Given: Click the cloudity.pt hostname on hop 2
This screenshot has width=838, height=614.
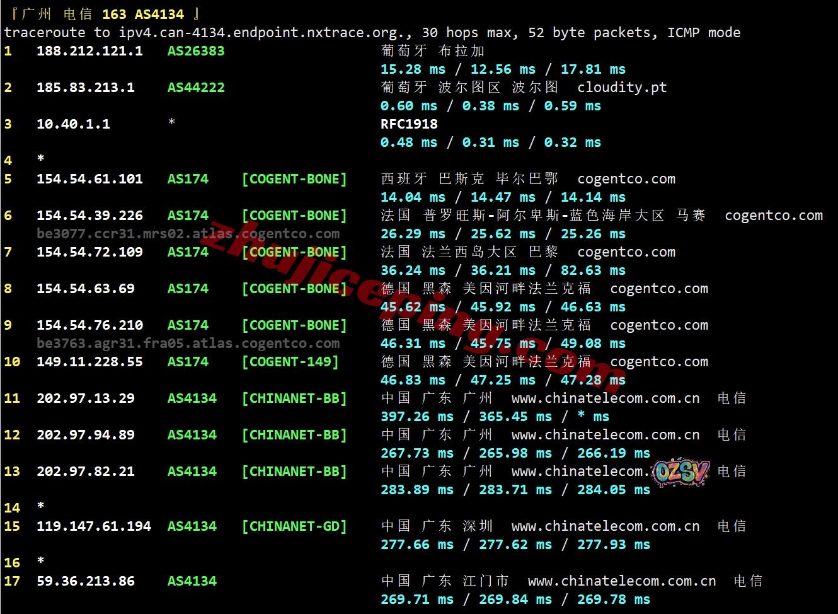Looking at the screenshot, I should (621, 88).
